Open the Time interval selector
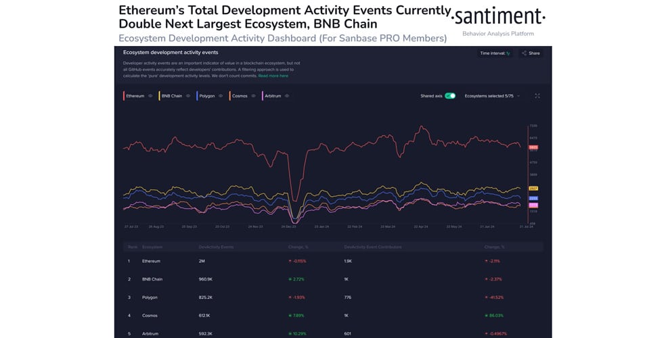This screenshot has height=338, width=666. (x=495, y=53)
